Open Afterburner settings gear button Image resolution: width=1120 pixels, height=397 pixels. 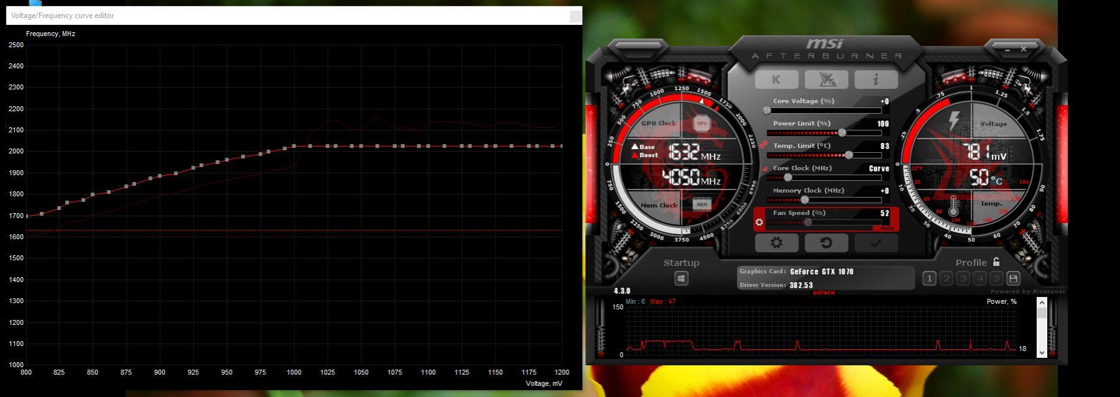coord(776,242)
